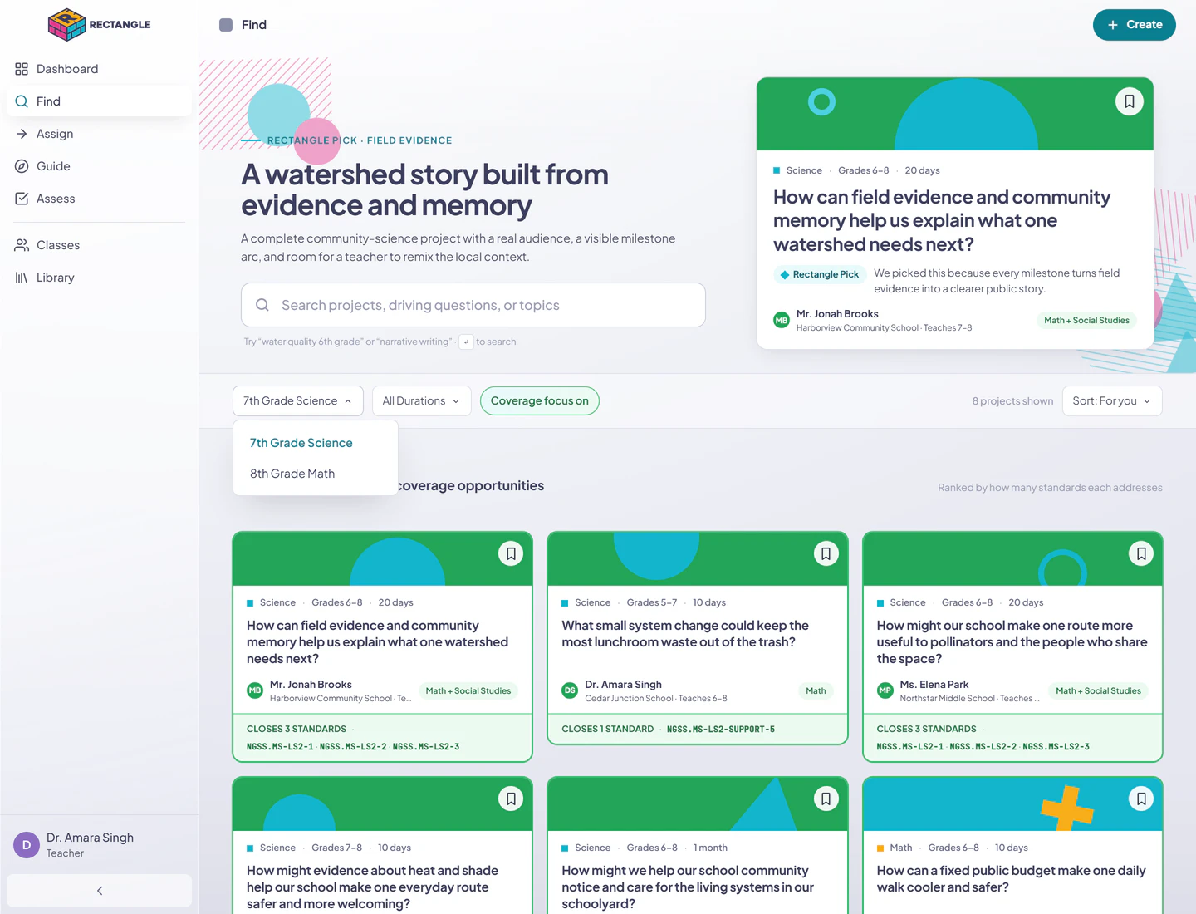Viewport: 1196px width, 914px height.
Task: Bookmark the watershed project by Mr. Jonah Brooks
Action: 511,553
